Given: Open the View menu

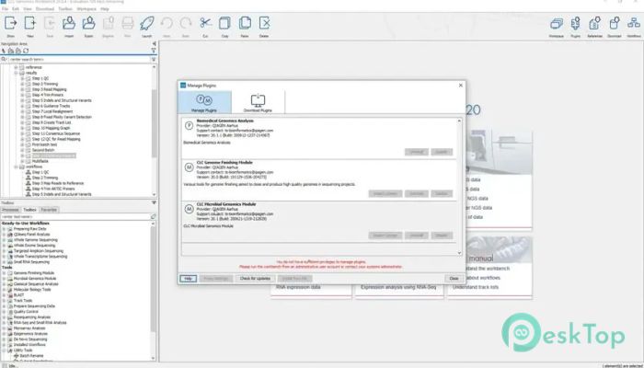Looking at the screenshot, I should point(28,8).
